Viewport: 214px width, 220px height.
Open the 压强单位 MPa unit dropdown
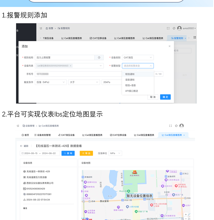[x=115, y=153]
